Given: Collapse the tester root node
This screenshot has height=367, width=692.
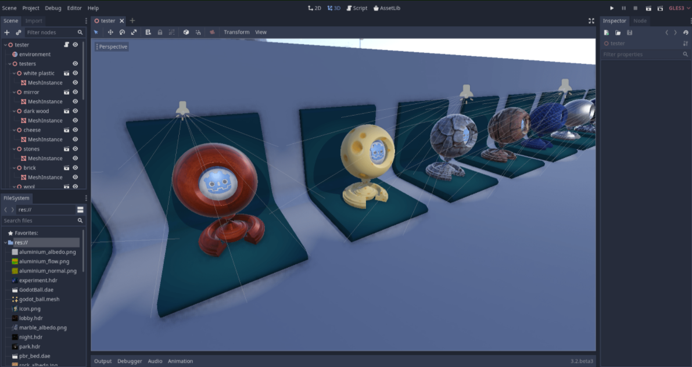Looking at the screenshot, I should (5, 45).
